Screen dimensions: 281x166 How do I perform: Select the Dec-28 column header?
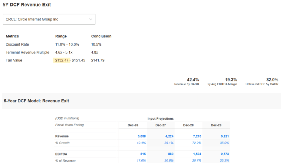(x=188, y=125)
